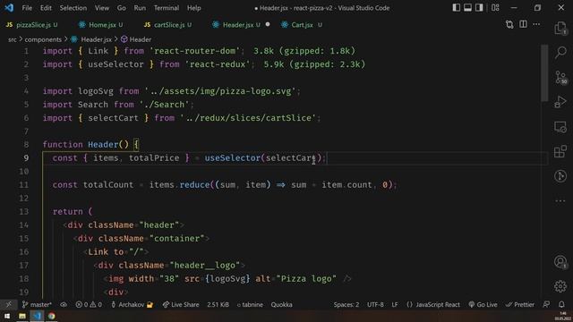Switch to Cart.jsx tab

coord(303,25)
